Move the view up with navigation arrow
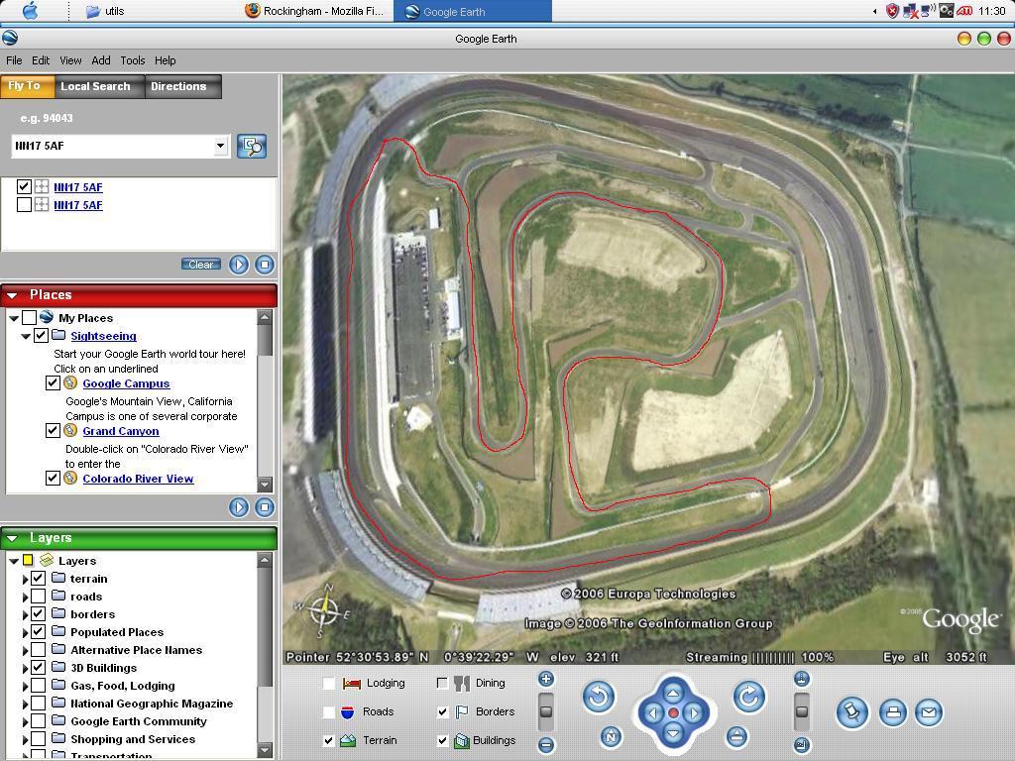 [x=673, y=693]
